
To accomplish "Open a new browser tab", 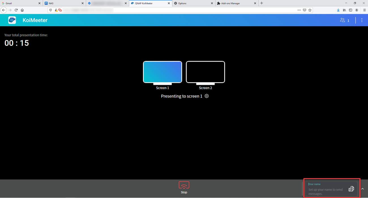I will [262, 3].
